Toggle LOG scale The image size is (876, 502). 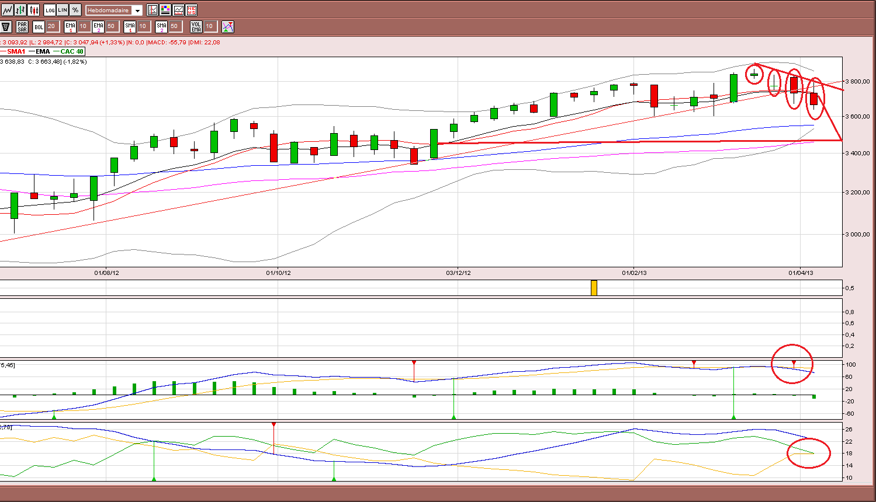50,10
